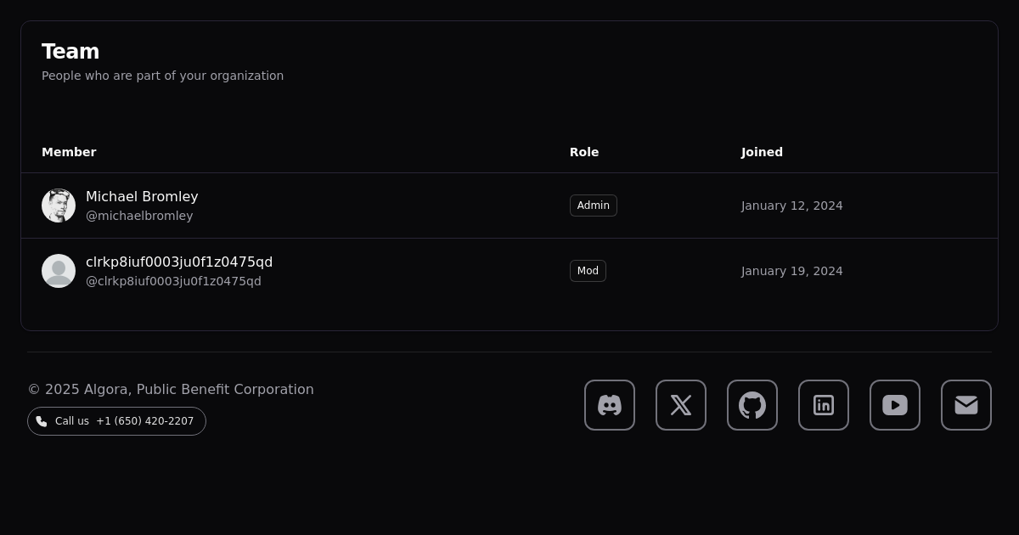Screen dimensions: 1019x535
Task: Click the @michaelbromley handle
Action: point(139,216)
